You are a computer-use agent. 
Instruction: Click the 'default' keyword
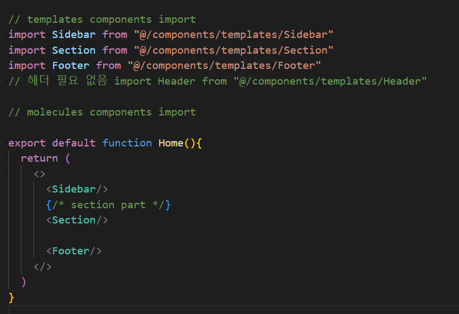74,143
